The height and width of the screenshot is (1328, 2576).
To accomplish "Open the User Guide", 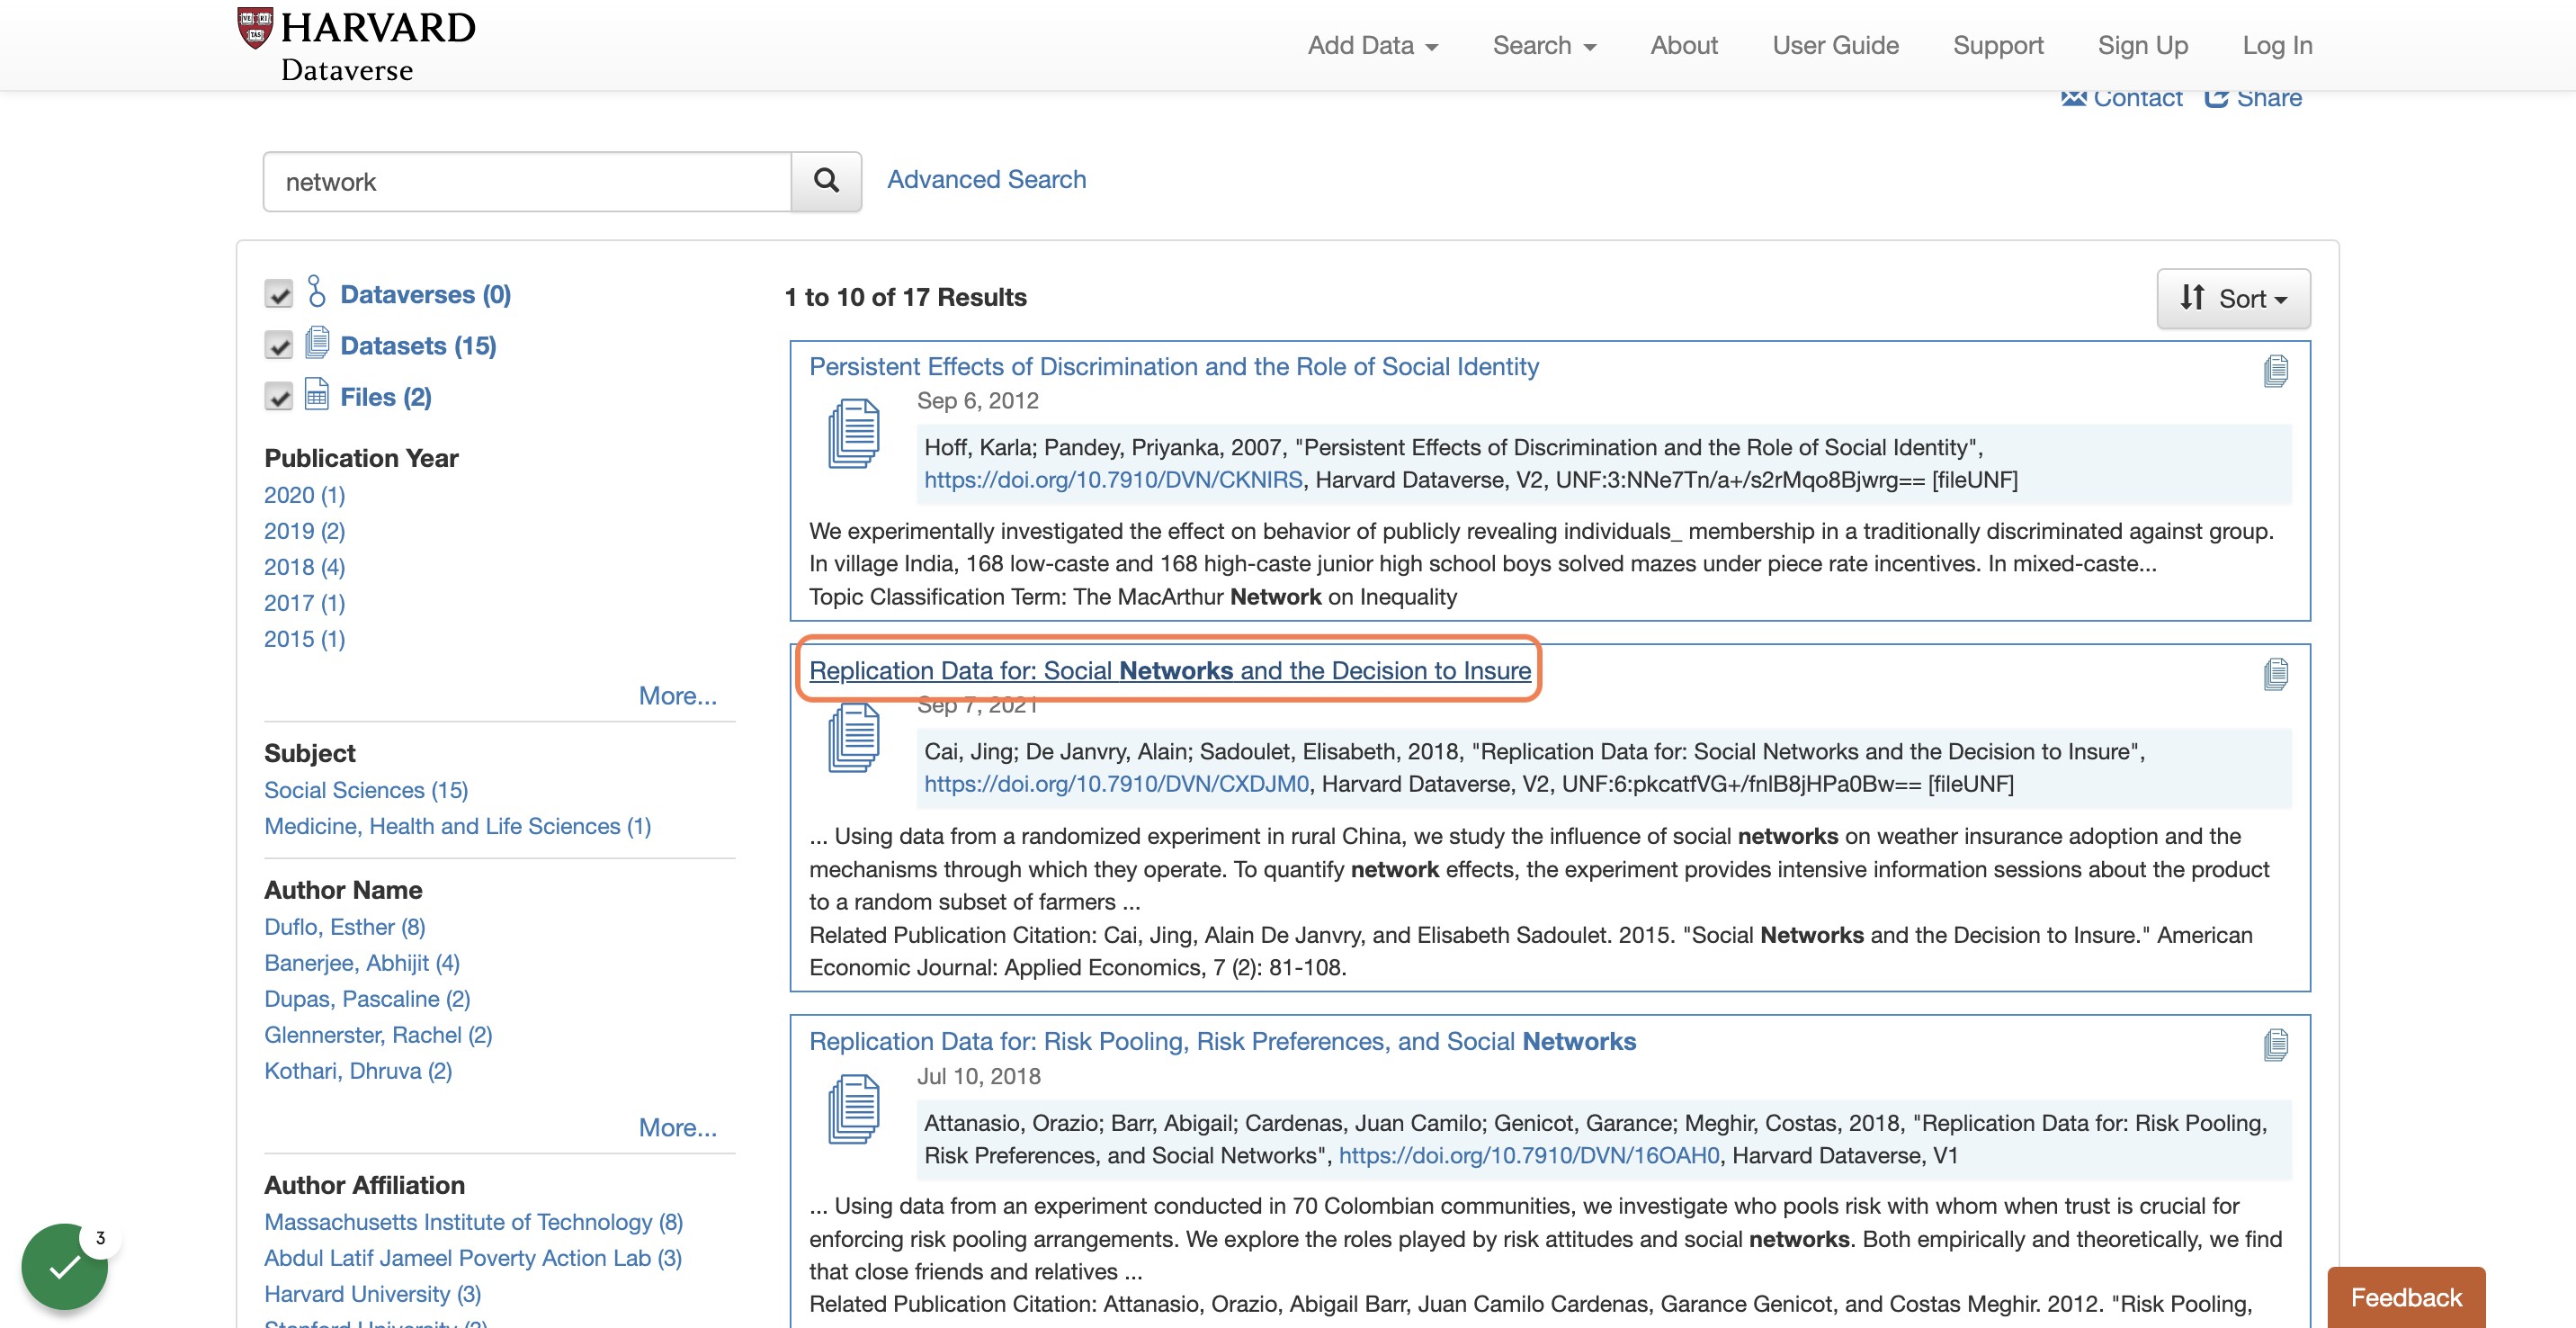I will tap(1835, 45).
